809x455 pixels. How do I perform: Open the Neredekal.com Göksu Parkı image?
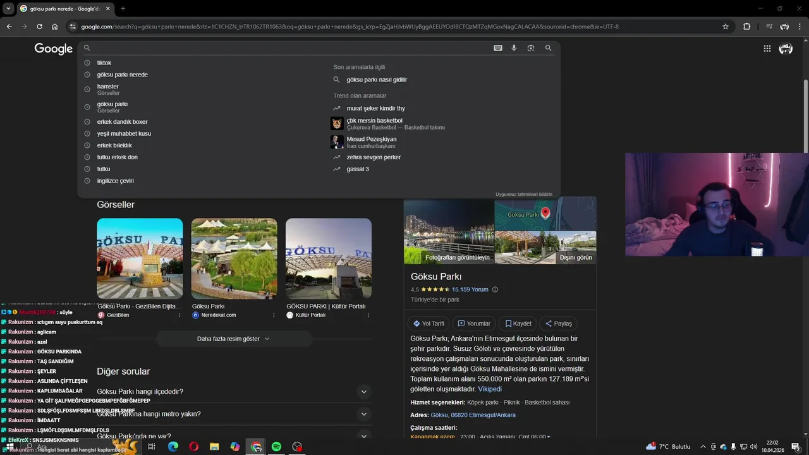[234, 258]
